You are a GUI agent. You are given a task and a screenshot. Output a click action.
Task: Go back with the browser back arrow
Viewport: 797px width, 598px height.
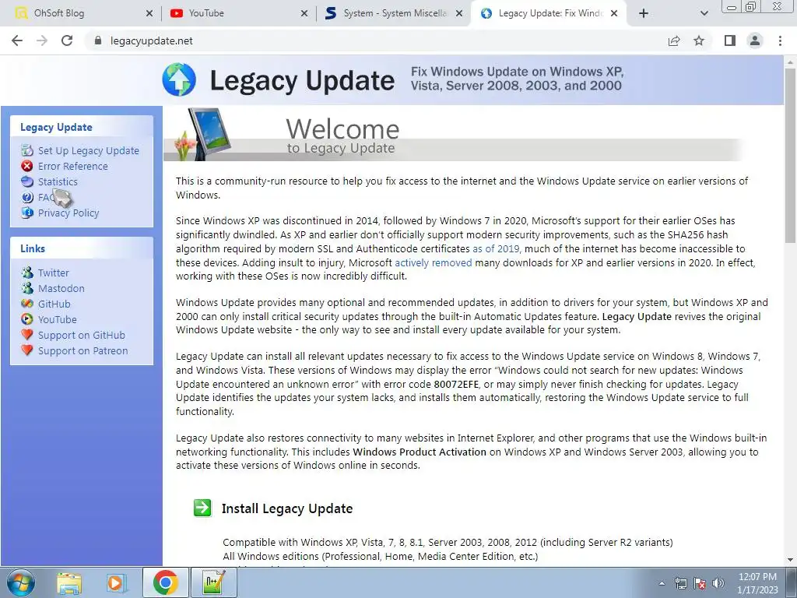point(17,40)
